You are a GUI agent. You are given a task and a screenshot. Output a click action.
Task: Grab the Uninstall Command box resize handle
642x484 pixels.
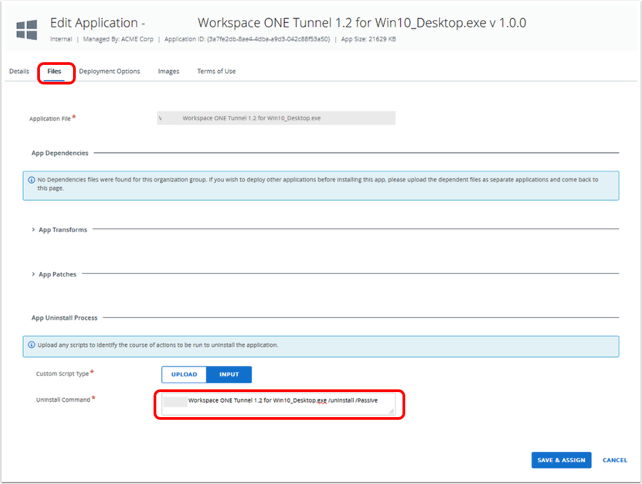(391, 411)
